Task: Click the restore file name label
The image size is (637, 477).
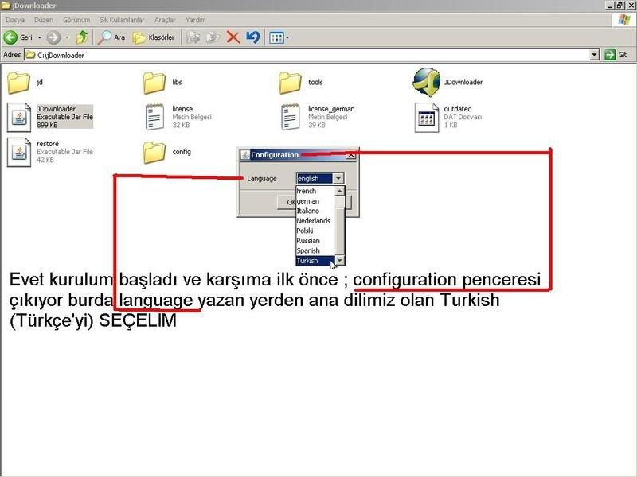Action: [x=48, y=144]
